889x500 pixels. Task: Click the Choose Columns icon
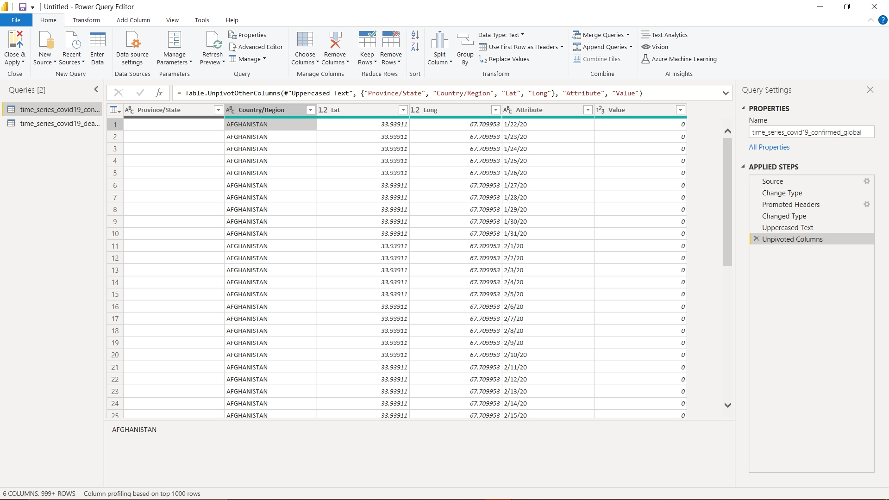[305, 40]
